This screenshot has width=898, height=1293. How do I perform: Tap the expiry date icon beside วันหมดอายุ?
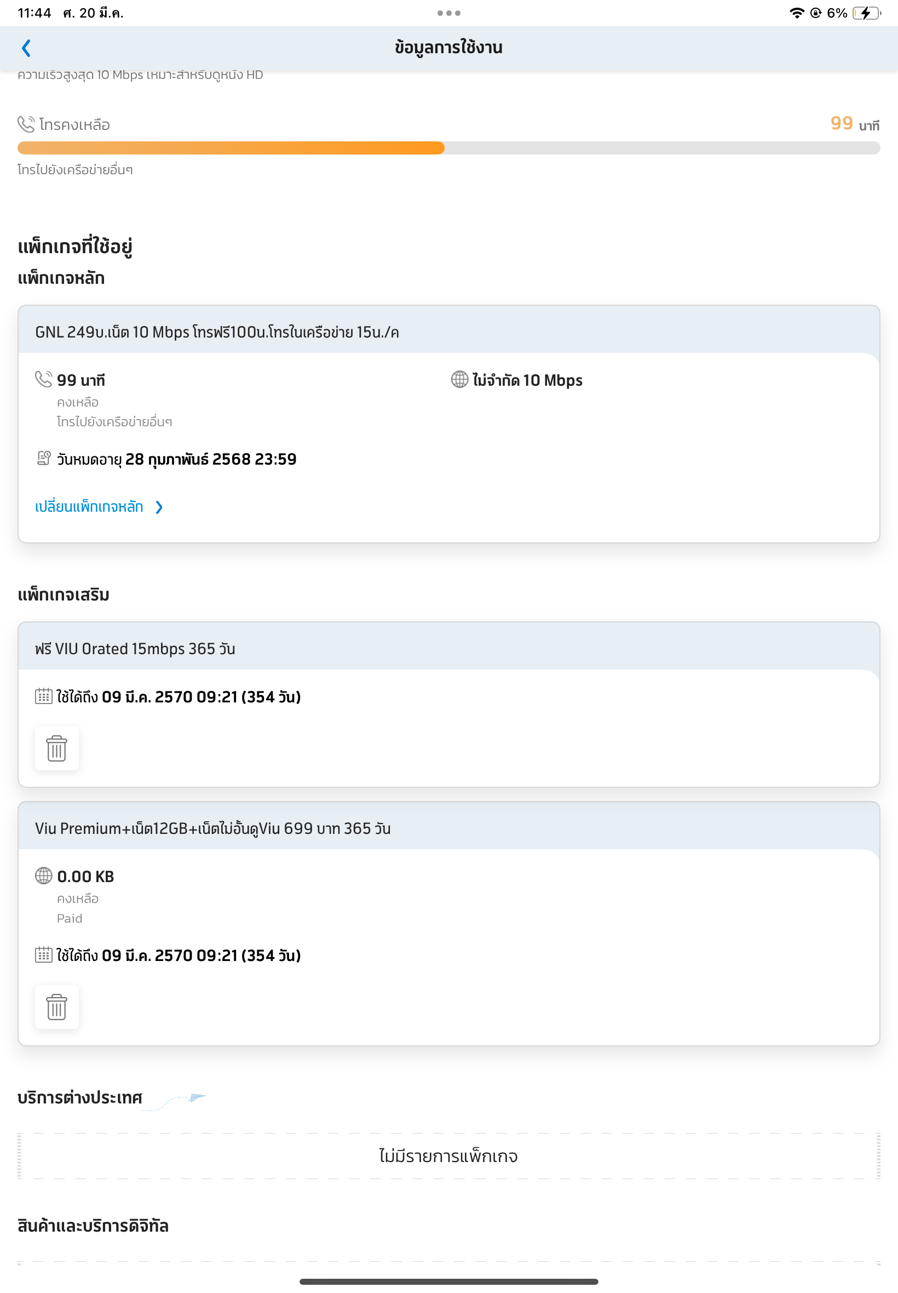point(44,458)
